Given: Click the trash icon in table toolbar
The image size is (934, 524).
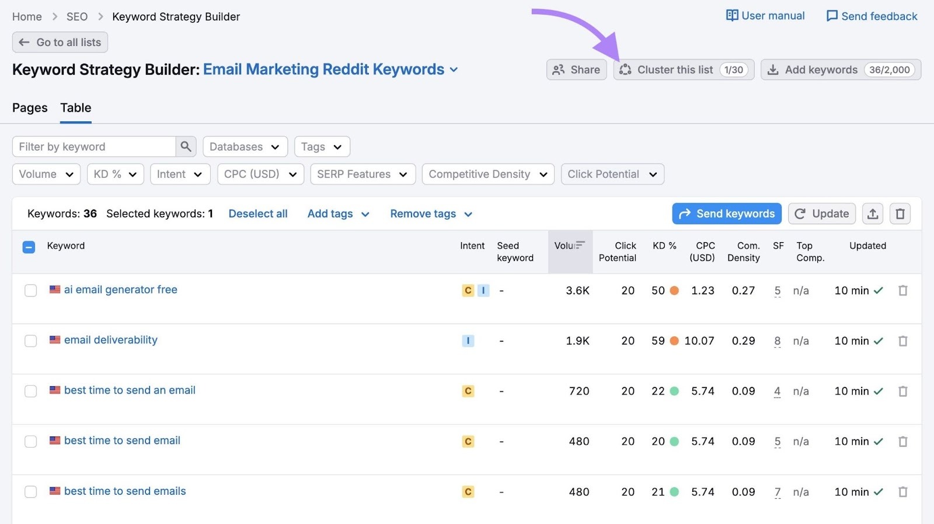Looking at the screenshot, I should [900, 214].
